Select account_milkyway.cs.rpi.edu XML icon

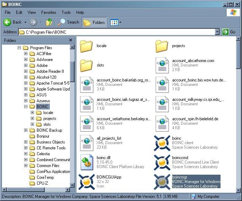[x=162, y=104]
